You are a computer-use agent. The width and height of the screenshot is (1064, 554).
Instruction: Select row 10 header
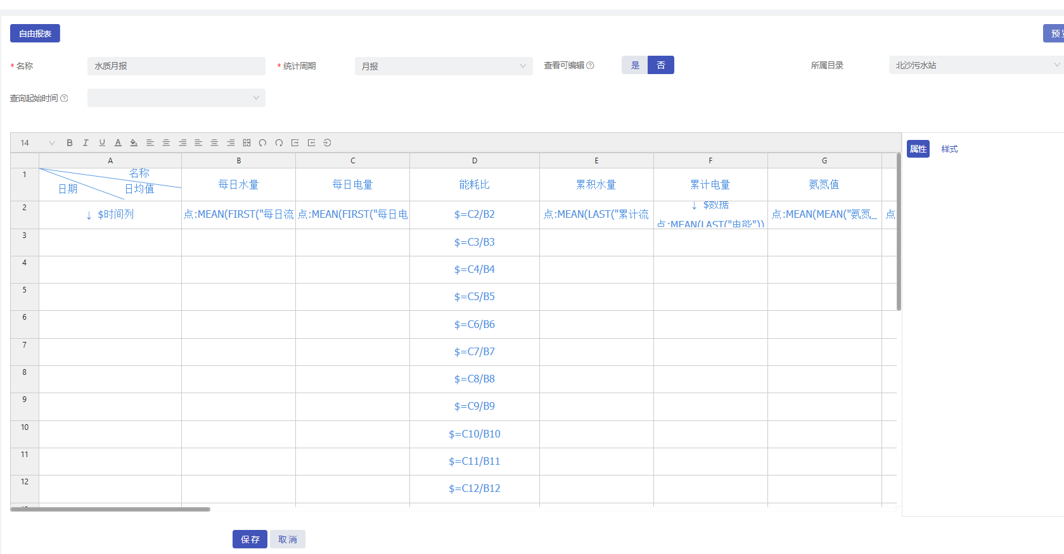[x=25, y=434]
